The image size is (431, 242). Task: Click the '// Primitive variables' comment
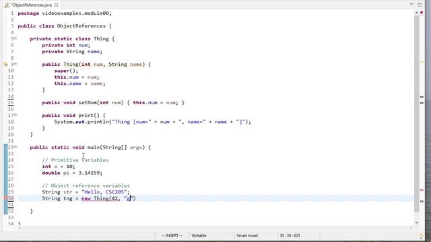(75, 160)
